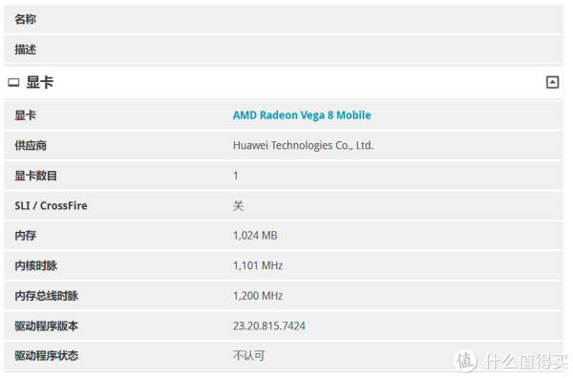Viewport: 573px width, 378px height.
Task: Select the 名称 row
Action: [284, 19]
